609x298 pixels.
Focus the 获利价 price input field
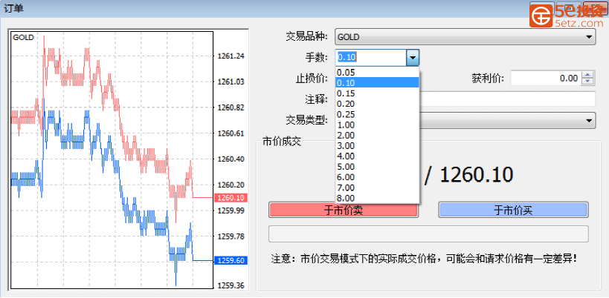click(546, 78)
